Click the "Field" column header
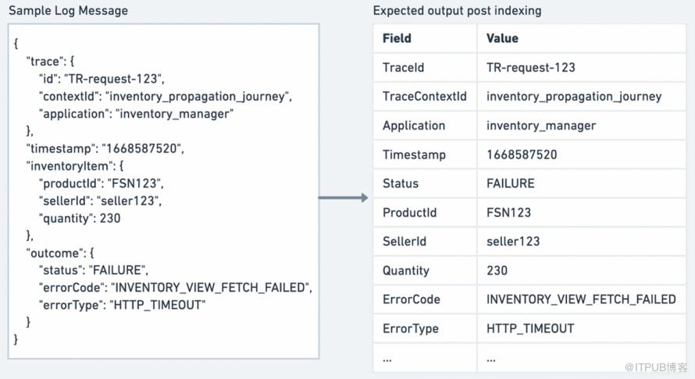This screenshot has height=379, width=695. pos(397,38)
